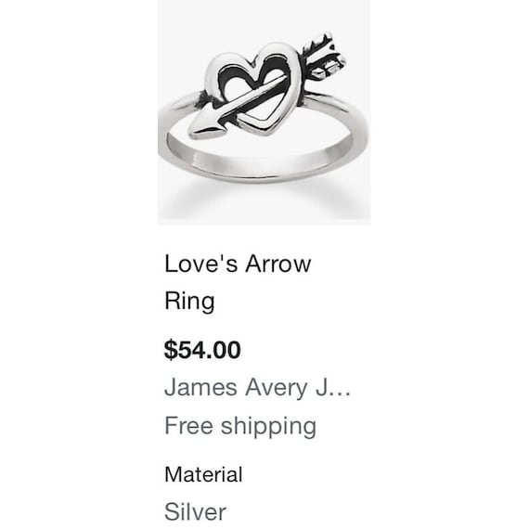Click the word "Arrow" in the product name
The height and width of the screenshot is (529, 529).
point(278,264)
